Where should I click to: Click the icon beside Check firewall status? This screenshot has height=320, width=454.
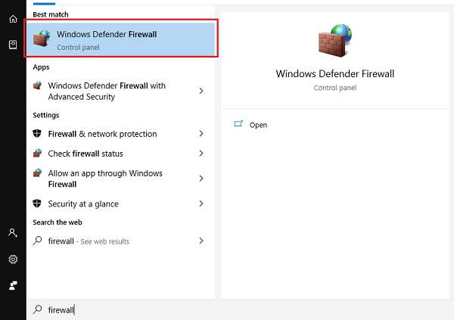[x=38, y=154]
